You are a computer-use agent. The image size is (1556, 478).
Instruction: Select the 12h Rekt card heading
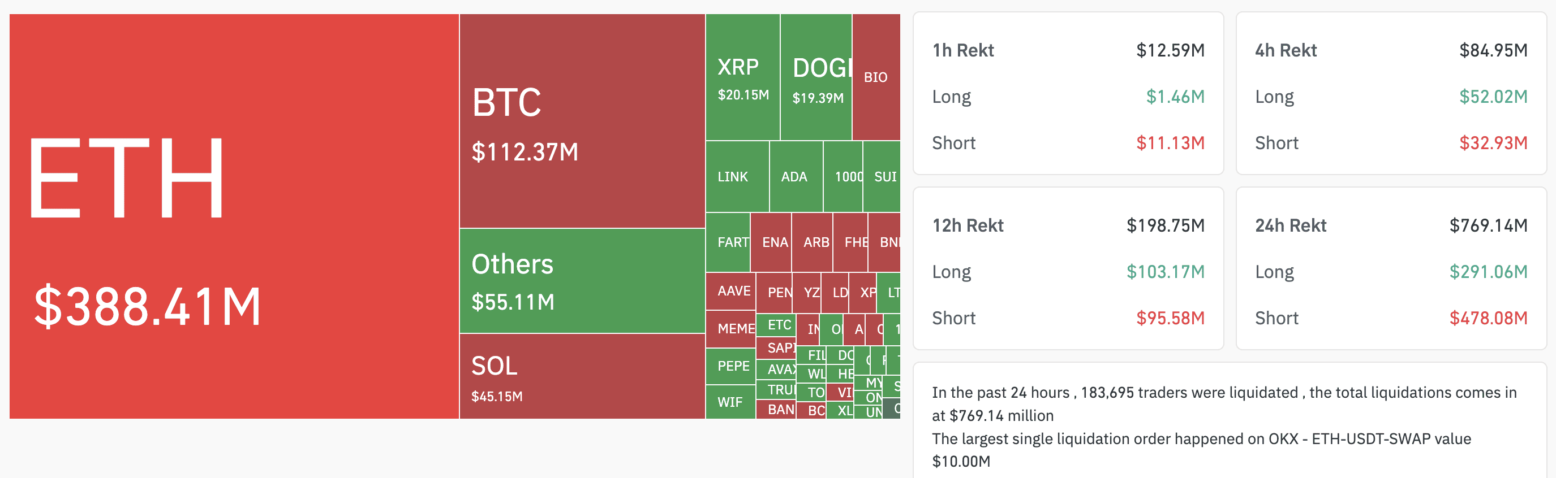[x=968, y=225]
